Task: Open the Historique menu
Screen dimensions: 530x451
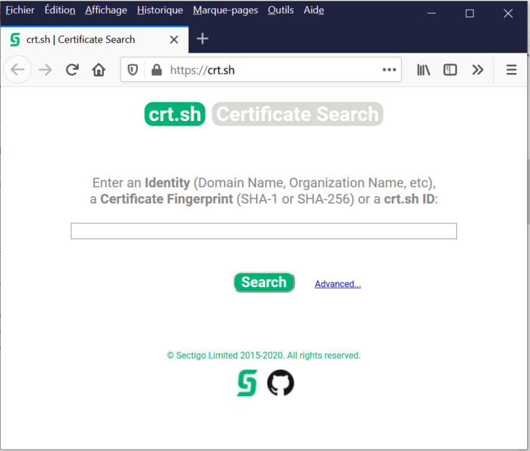Action: [160, 11]
